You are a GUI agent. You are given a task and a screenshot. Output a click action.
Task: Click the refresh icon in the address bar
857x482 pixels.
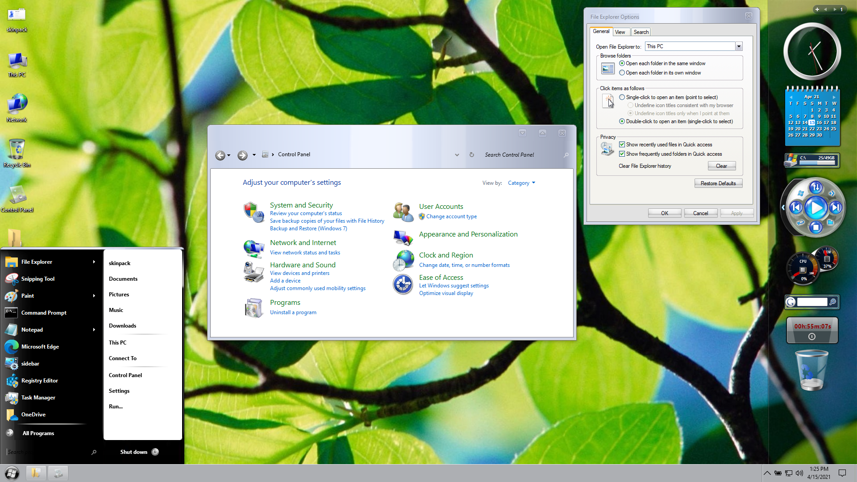pyautogui.click(x=471, y=155)
